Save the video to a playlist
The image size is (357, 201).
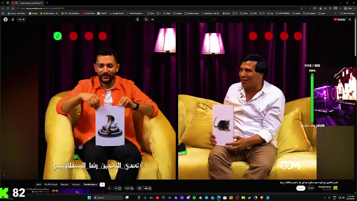(x=118, y=188)
